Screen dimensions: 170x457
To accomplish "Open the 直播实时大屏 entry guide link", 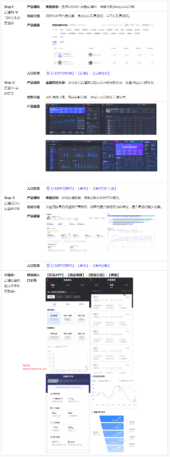I will coord(84,188).
